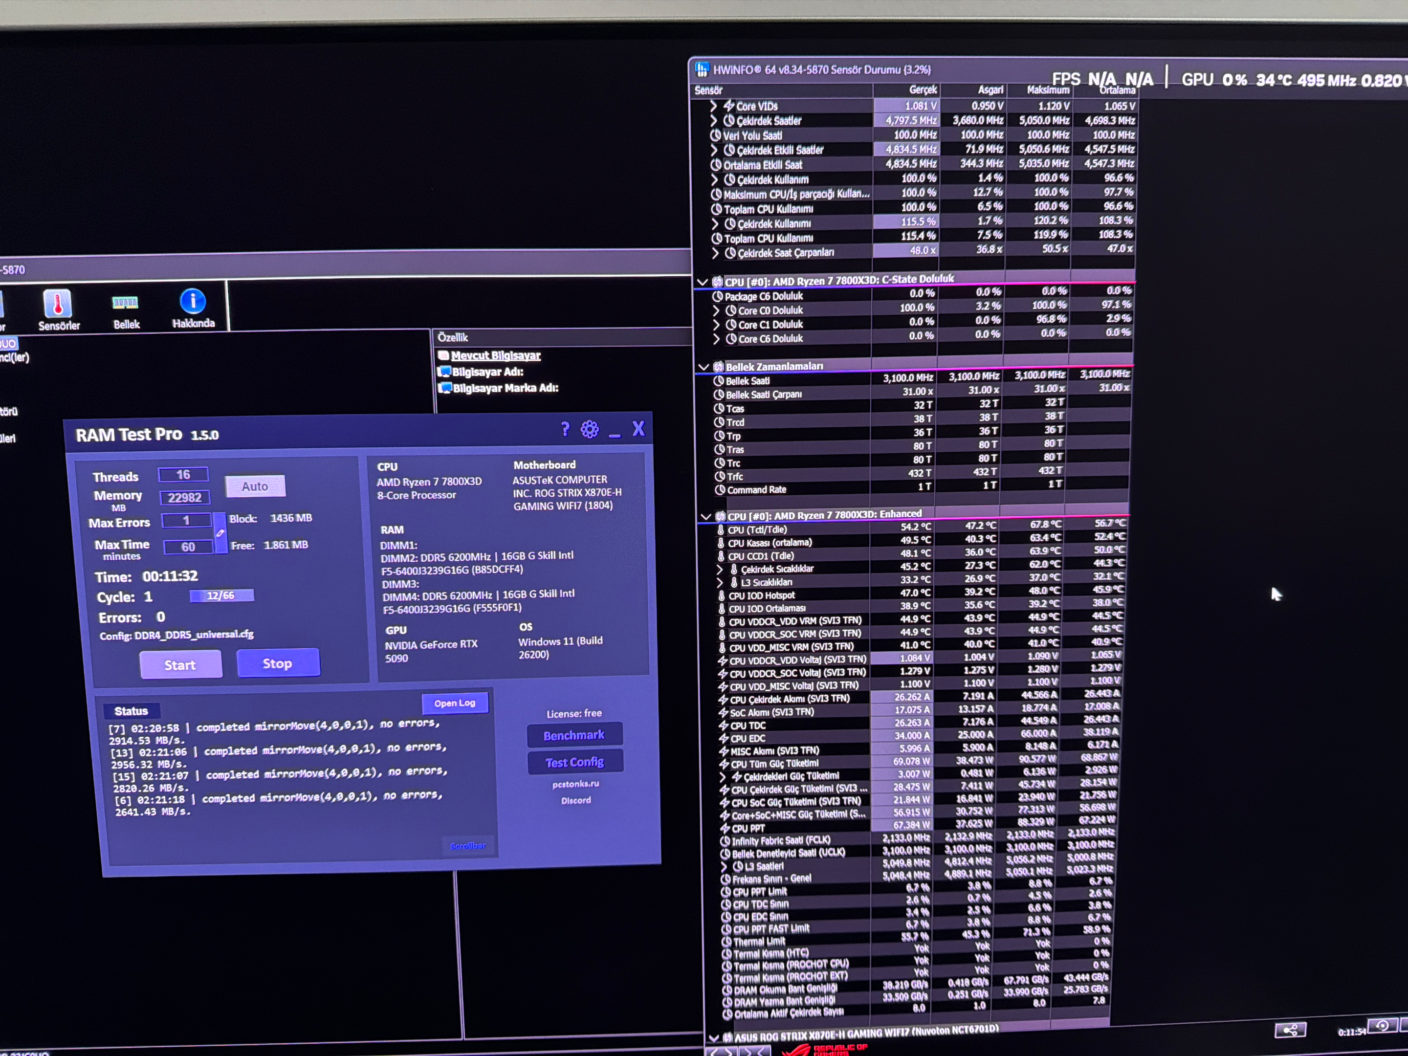The height and width of the screenshot is (1056, 1408).
Task: Click the Asgari column header
Action: (x=973, y=90)
